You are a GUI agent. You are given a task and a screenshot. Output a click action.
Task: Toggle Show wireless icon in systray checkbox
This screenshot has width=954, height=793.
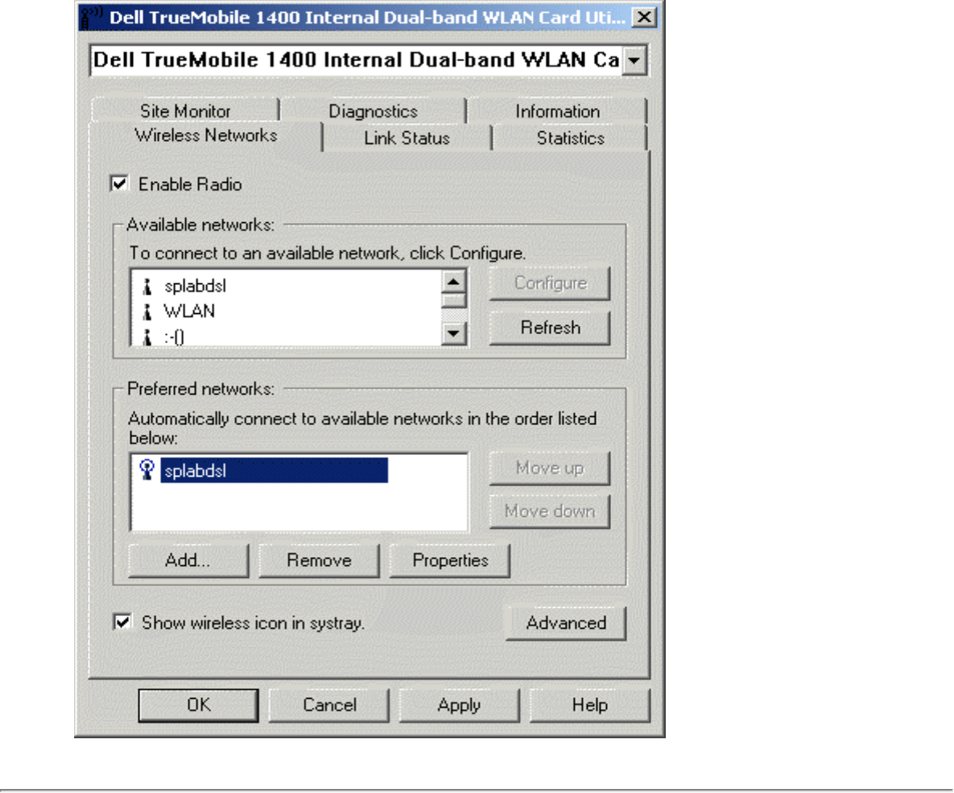[122, 622]
